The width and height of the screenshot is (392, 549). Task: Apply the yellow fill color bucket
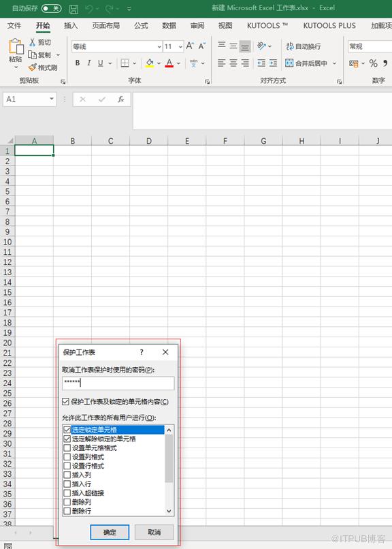(150, 63)
